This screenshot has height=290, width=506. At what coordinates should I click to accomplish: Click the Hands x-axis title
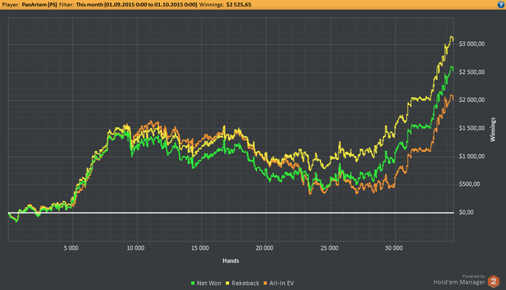(231, 260)
